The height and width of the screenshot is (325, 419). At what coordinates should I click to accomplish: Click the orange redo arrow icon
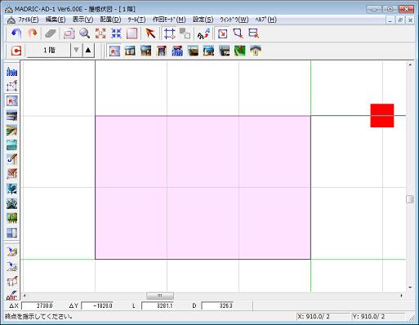coord(33,33)
